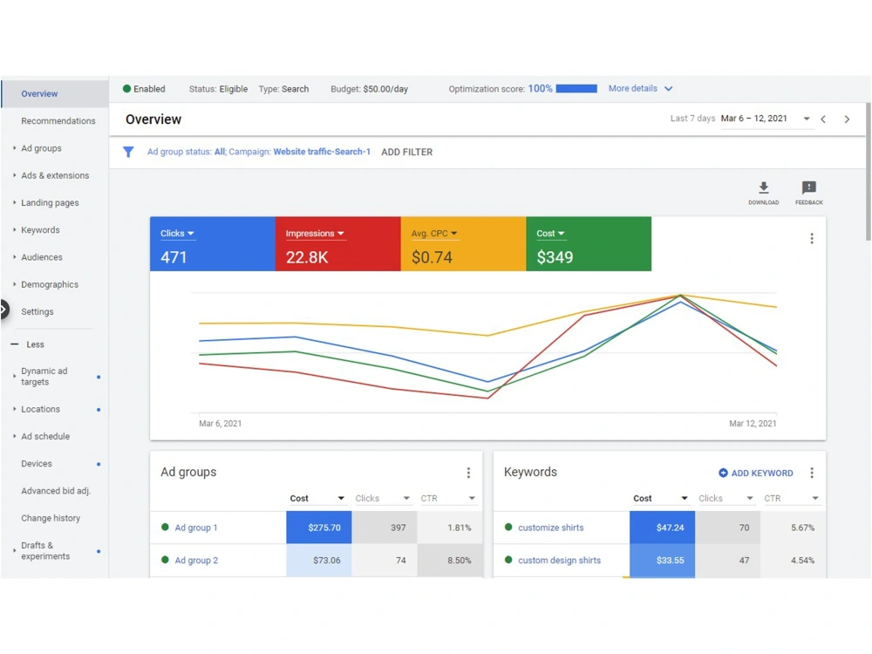
Task: Click customize shirts green status dot
Action: pyautogui.click(x=508, y=527)
